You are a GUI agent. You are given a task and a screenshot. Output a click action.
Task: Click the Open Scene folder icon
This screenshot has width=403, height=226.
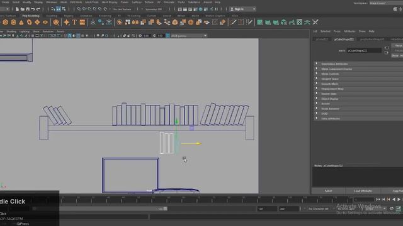tap(23, 9)
